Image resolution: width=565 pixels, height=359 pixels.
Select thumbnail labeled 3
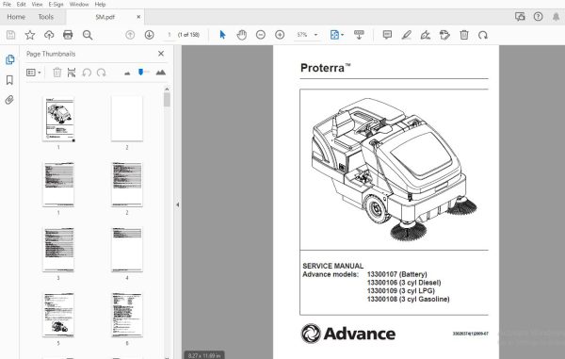pyautogui.click(x=58, y=250)
